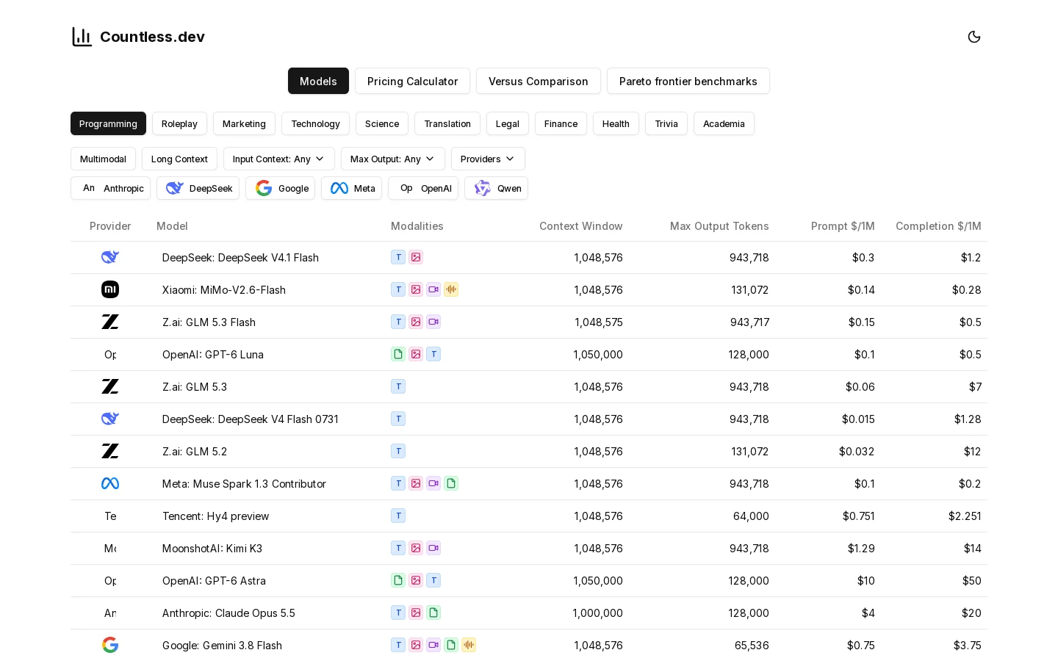Expand the Providers dropdown

coord(488,159)
